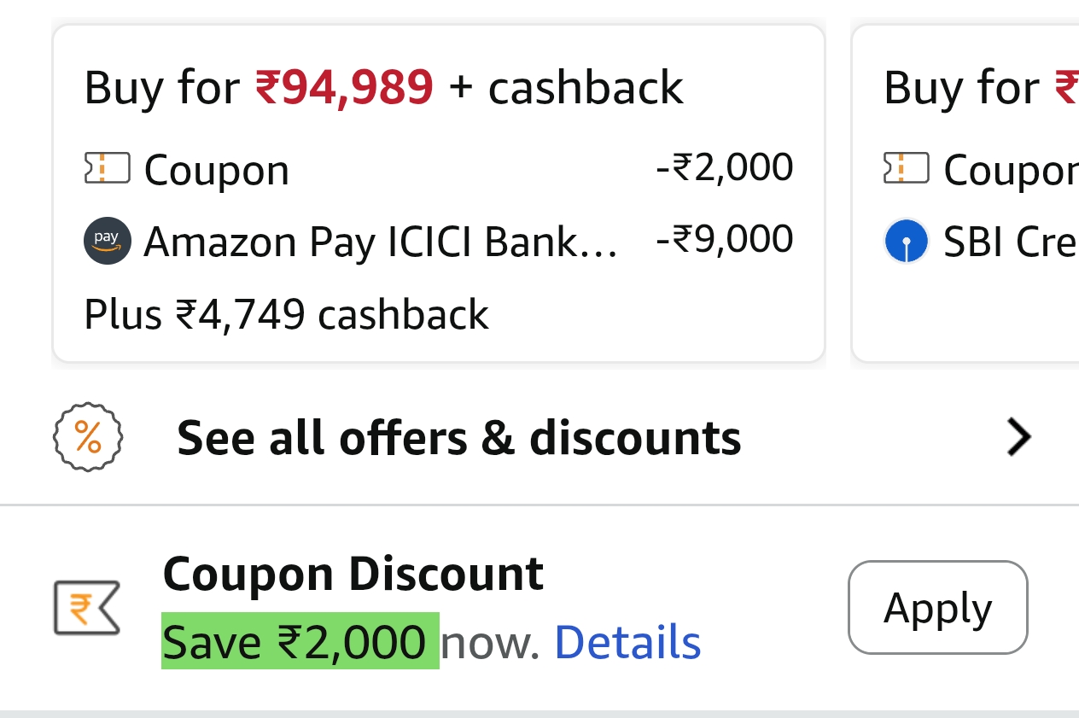Viewport: 1079px width, 718px height.
Task: Select the Coupon label in first offer card
Action: click(217, 170)
